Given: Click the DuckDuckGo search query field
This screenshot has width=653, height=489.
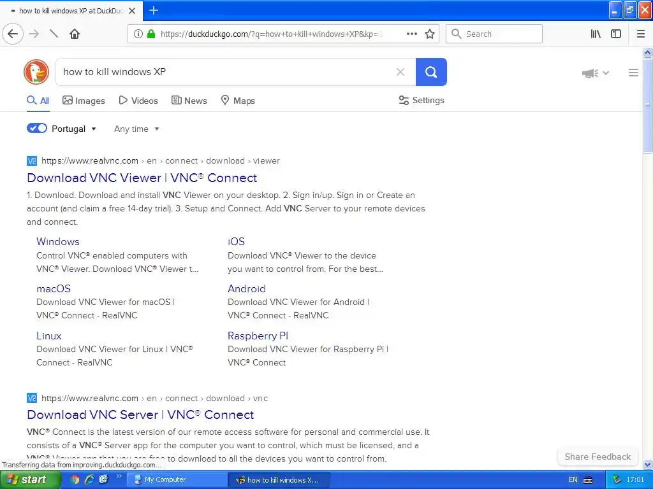Looking at the screenshot, I should coord(225,72).
